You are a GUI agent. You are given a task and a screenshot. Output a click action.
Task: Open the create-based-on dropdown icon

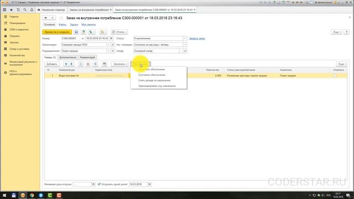[92, 32]
